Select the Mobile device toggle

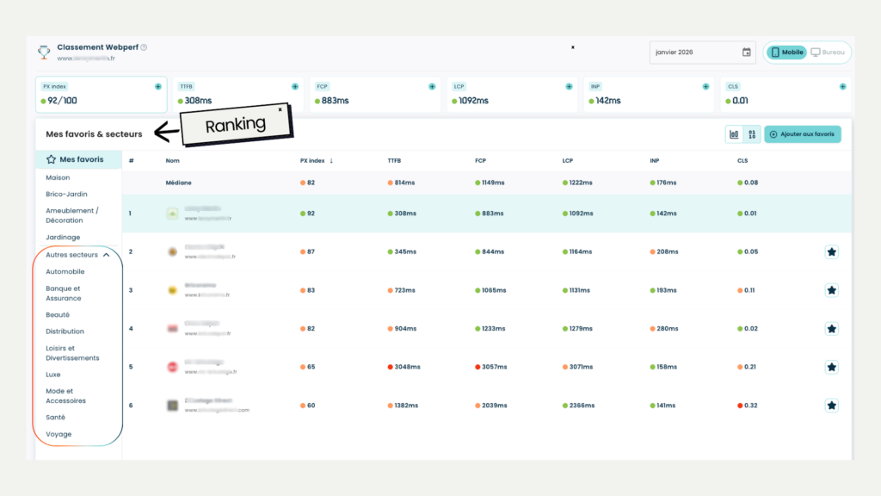tap(786, 53)
